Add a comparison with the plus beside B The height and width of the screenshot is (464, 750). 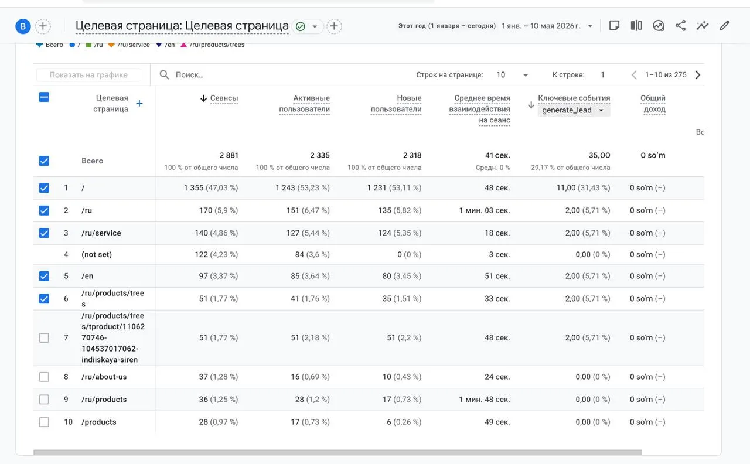click(x=43, y=26)
